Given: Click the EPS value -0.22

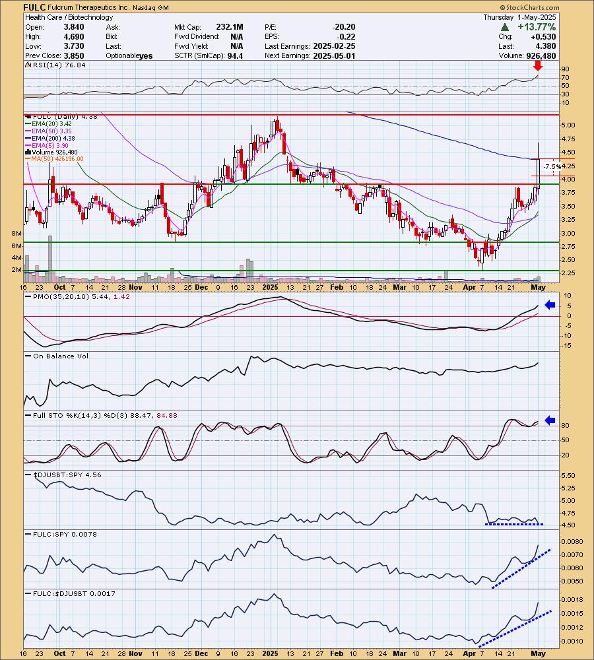Looking at the screenshot, I should 346,36.
